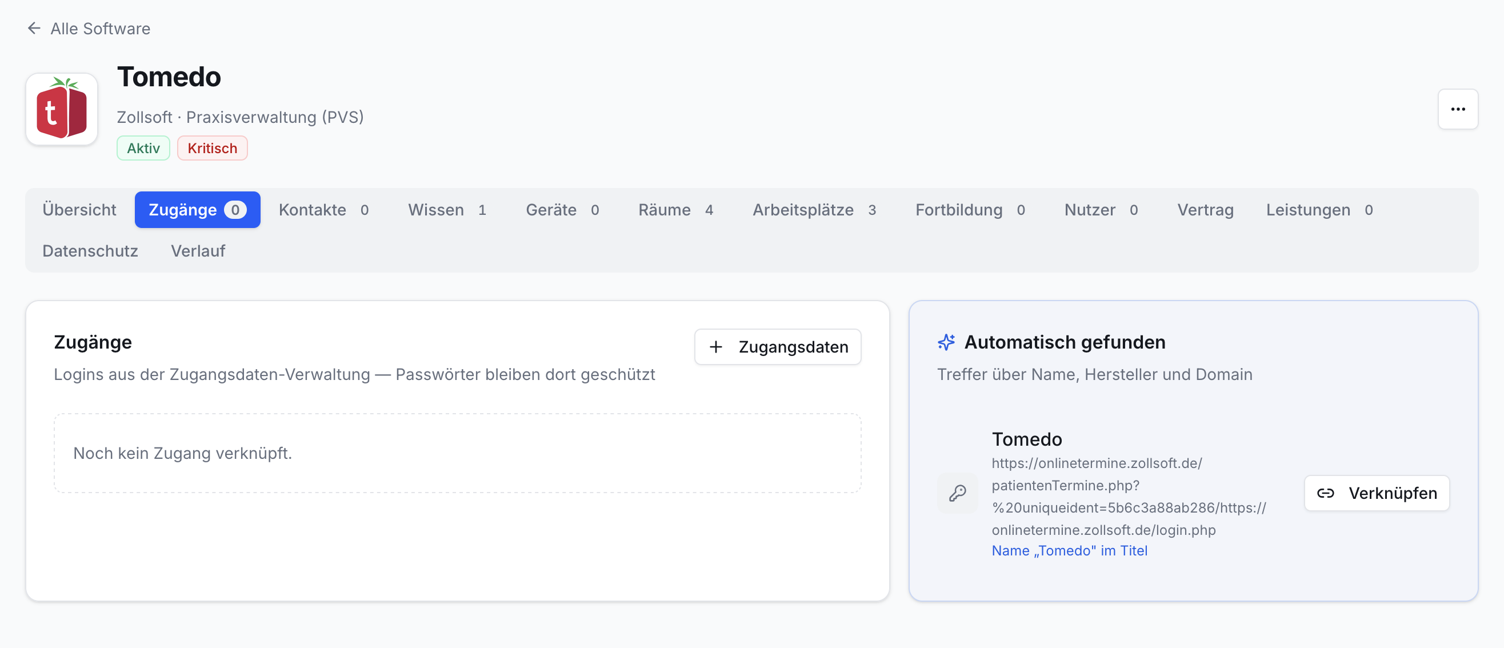The height and width of the screenshot is (648, 1504).
Task: Click Verknüpfen to link the Tomedo login
Action: pyautogui.click(x=1377, y=493)
